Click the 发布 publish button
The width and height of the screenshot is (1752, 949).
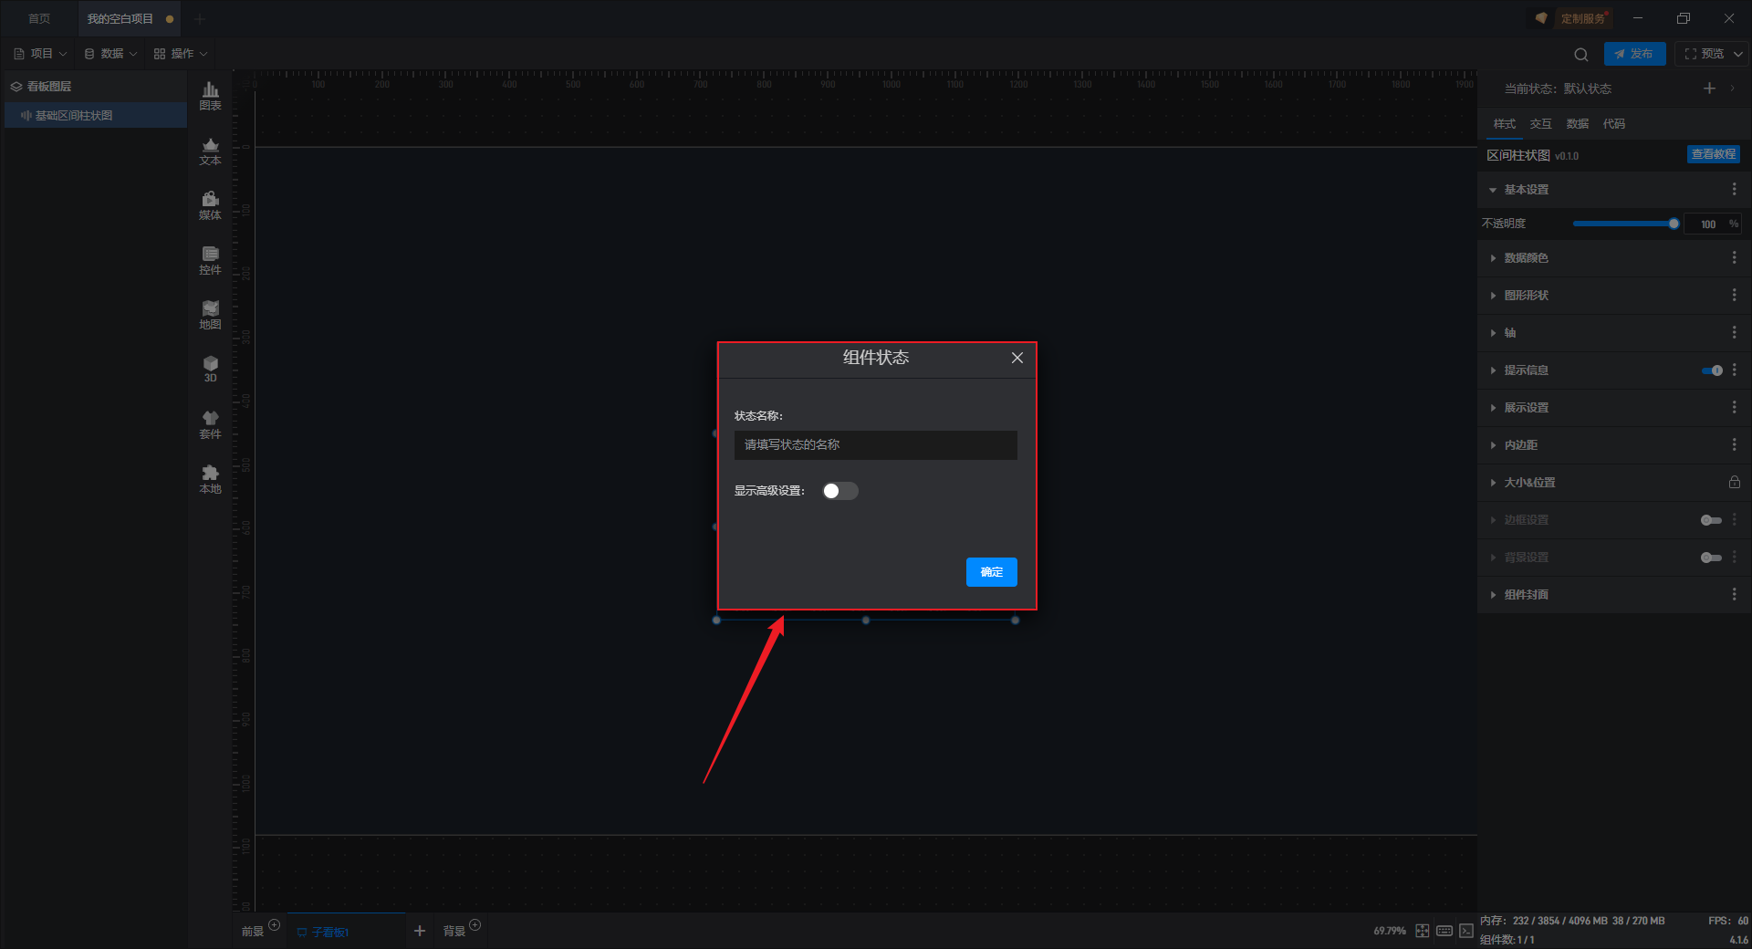(x=1634, y=54)
